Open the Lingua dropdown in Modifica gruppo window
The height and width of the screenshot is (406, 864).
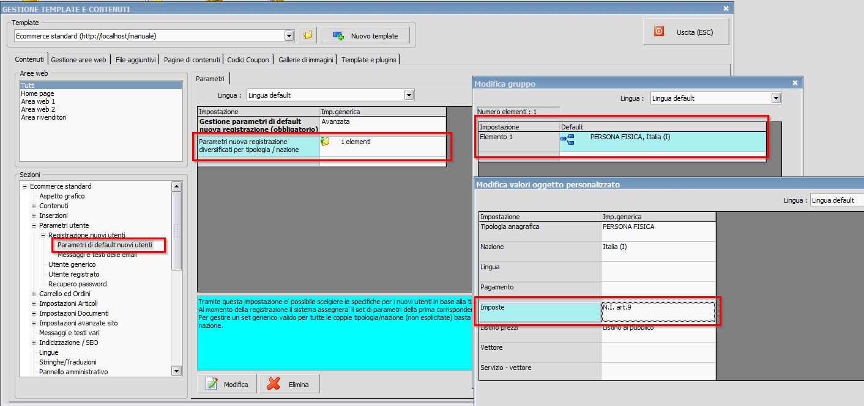pos(776,98)
